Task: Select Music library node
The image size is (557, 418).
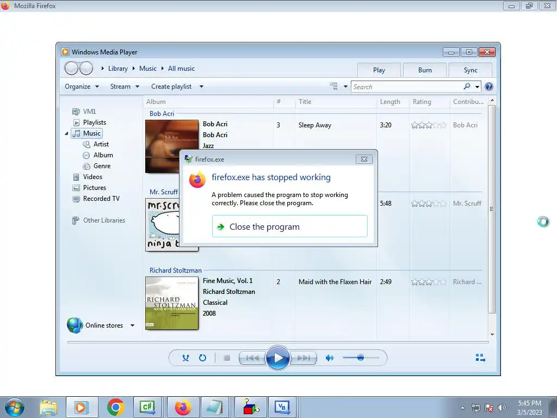Action: (87, 133)
